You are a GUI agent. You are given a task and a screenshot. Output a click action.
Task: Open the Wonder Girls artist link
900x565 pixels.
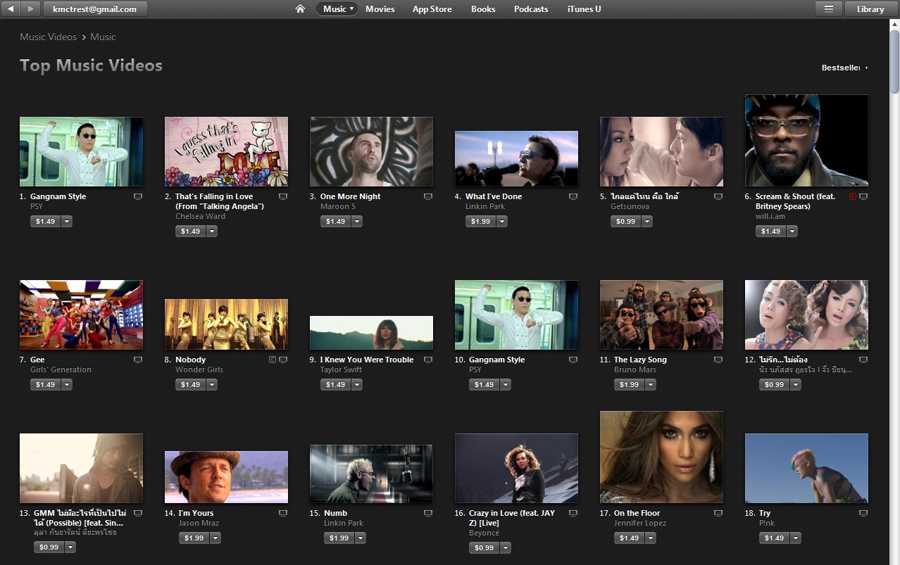tap(199, 369)
